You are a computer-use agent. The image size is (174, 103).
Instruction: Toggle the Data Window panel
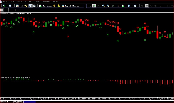tap(22, 6)
